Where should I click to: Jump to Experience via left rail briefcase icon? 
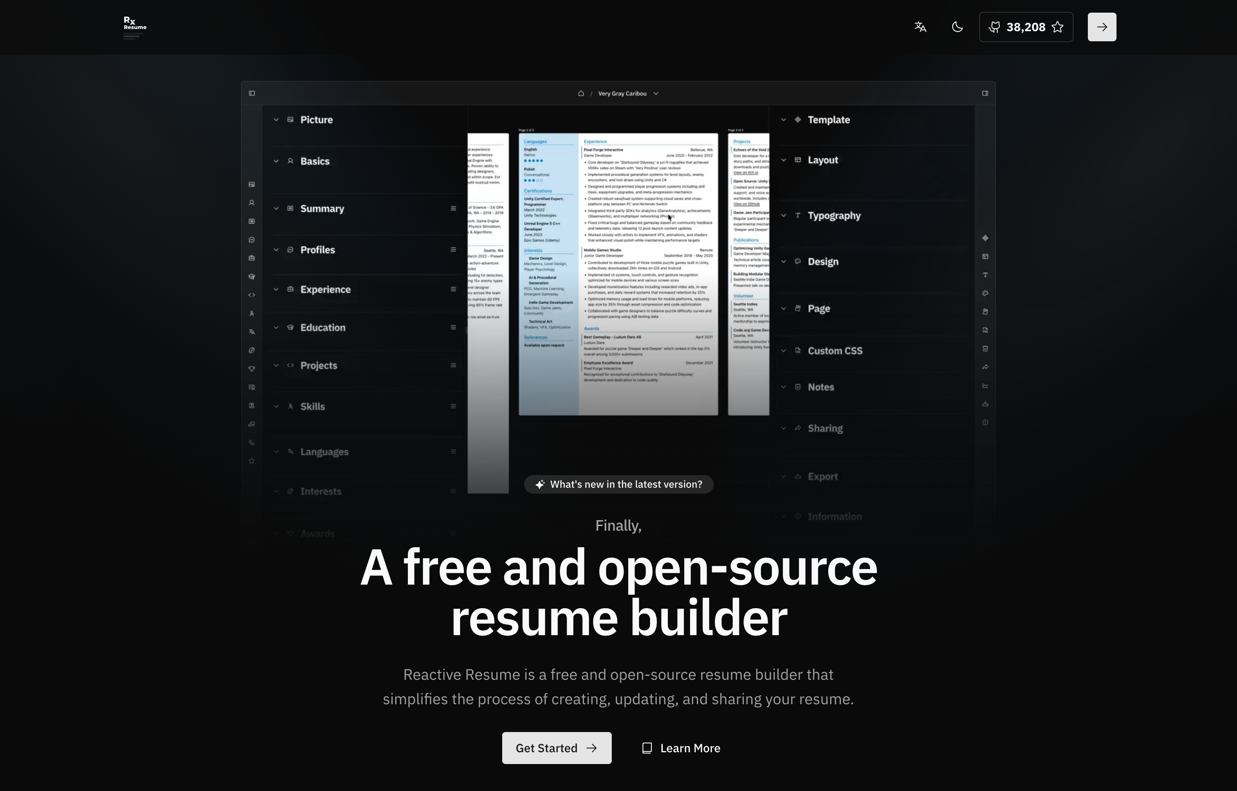pos(252,258)
